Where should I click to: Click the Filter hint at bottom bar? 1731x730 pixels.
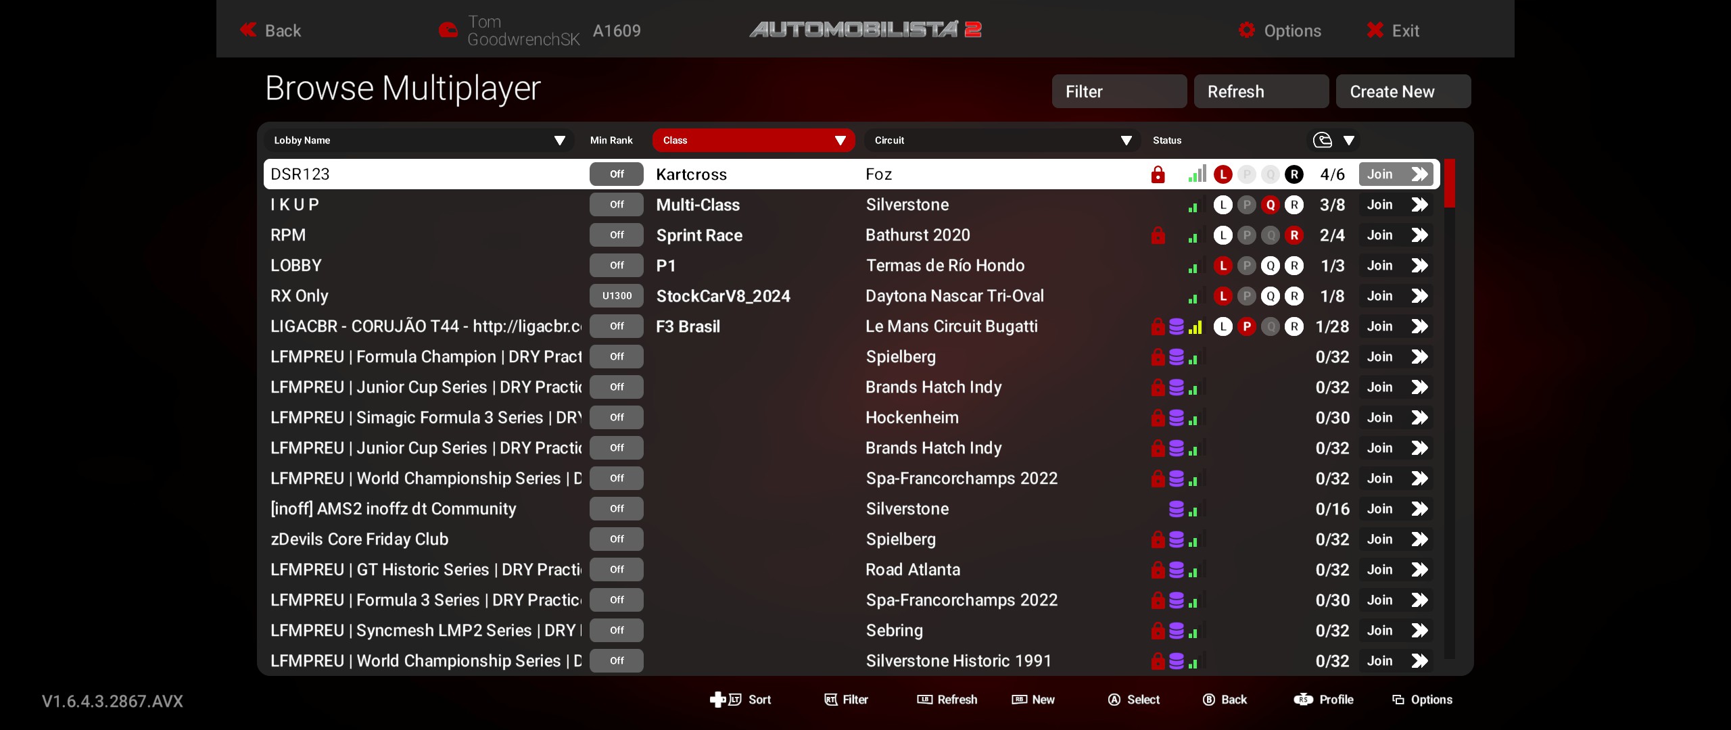tap(846, 700)
